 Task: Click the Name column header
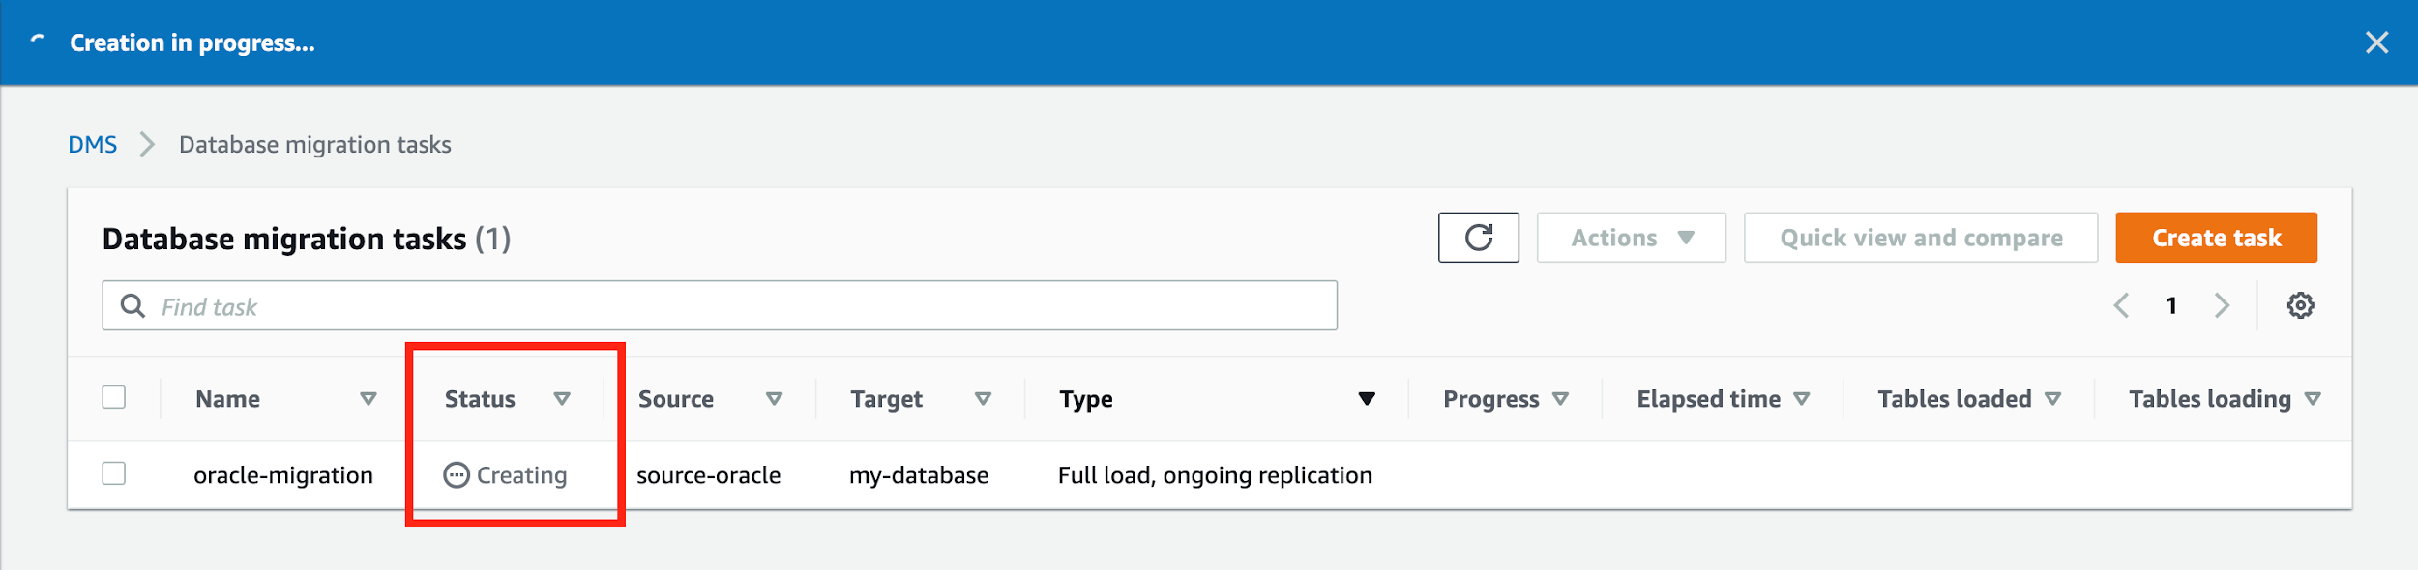coord(227,399)
